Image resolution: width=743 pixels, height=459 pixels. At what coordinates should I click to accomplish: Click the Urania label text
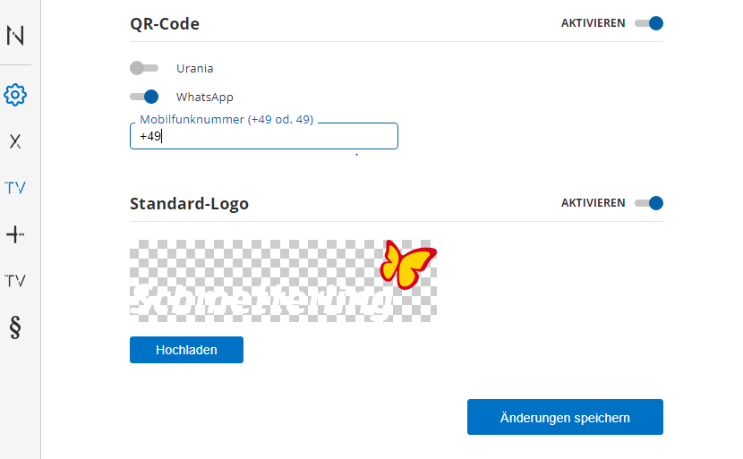194,68
